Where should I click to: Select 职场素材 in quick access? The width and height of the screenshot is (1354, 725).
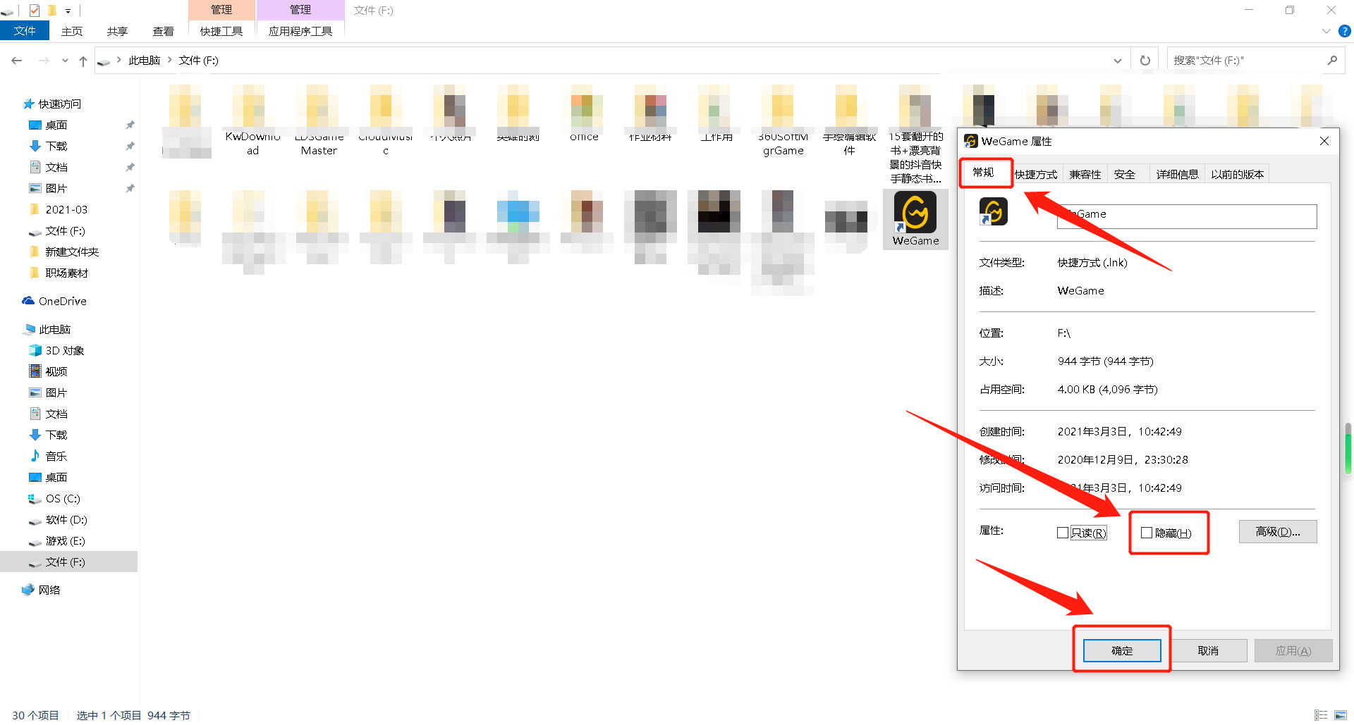tap(59, 273)
